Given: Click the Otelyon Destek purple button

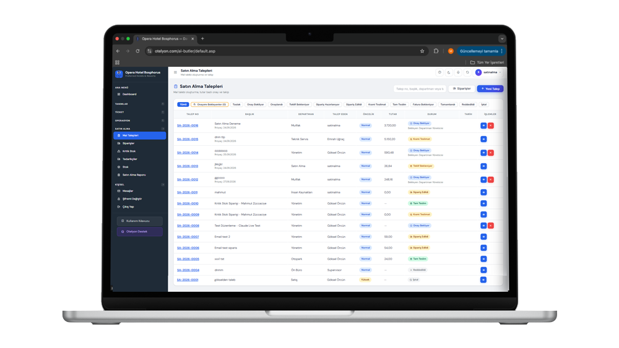Looking at the screenshot, I should click(x=139, y=232).
